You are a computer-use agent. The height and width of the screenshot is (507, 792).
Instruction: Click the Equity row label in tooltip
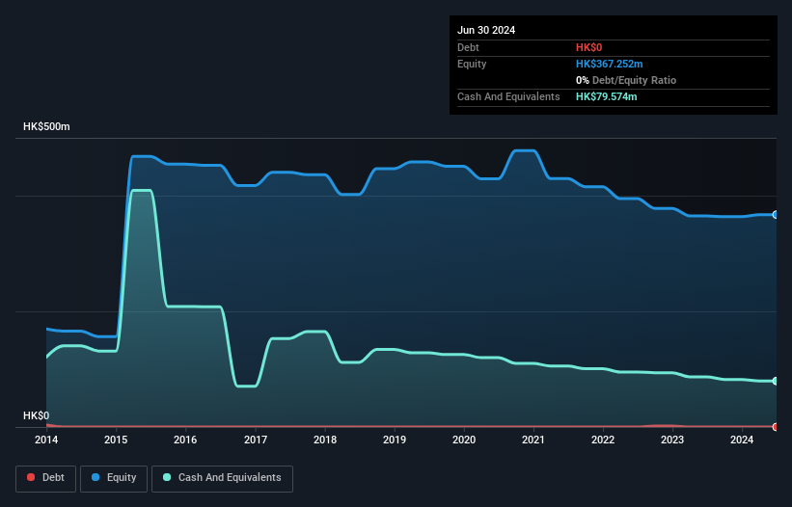click(x=472, y=64)
